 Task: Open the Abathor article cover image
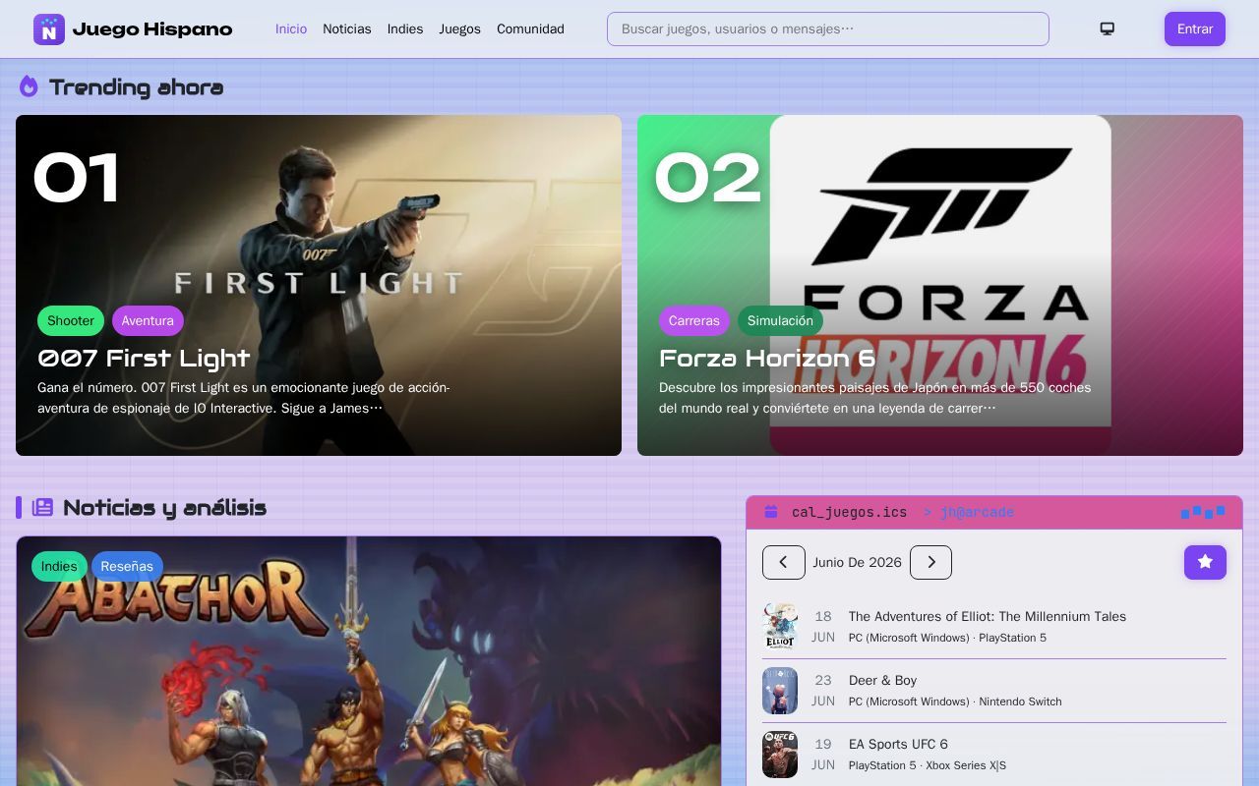[369, 660]
